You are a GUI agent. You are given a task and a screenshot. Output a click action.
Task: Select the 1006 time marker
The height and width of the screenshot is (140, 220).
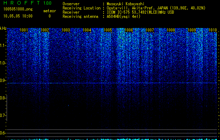click(x=129, y=30)
